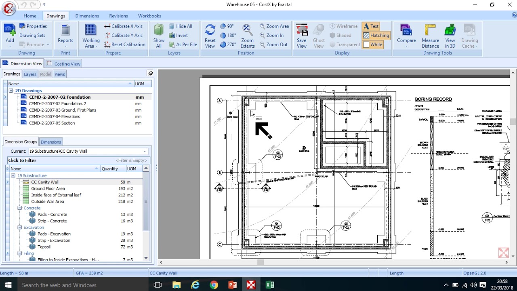Click the Add drawing icon
517x291 pixels.
click(x=10, y=30)
